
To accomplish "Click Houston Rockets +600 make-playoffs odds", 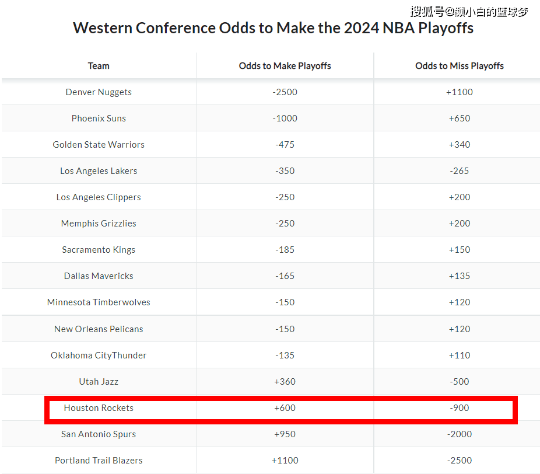I will click(285, 408).
